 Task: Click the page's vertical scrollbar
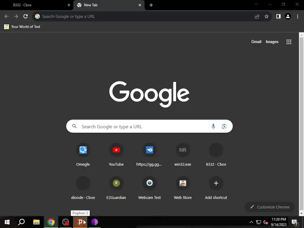pyautogui.click(x=301, y=124)
